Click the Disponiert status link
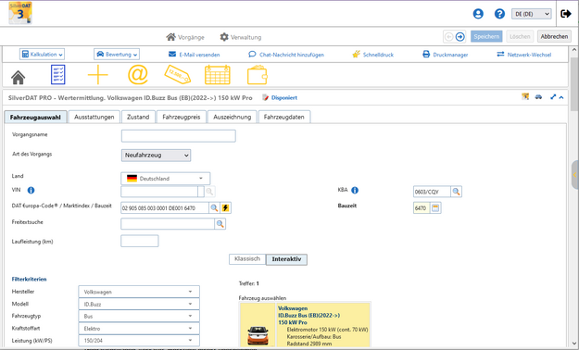 click(284, 98)
